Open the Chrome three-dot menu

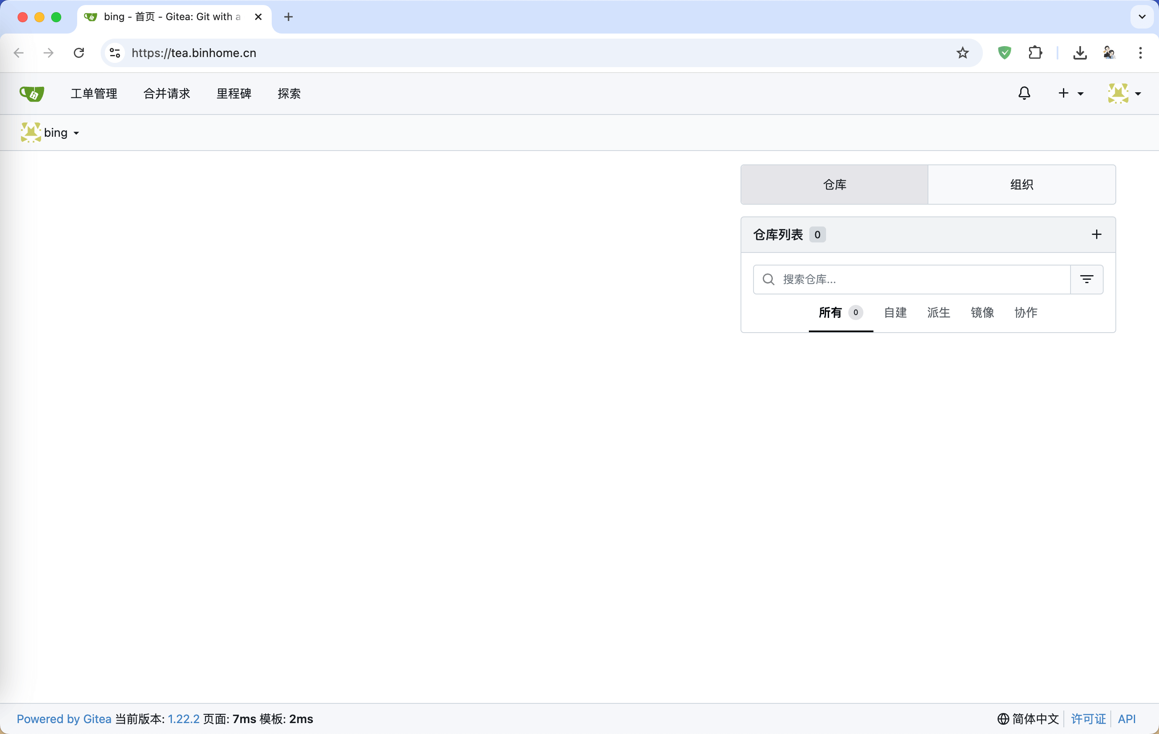pos(1140,53)
